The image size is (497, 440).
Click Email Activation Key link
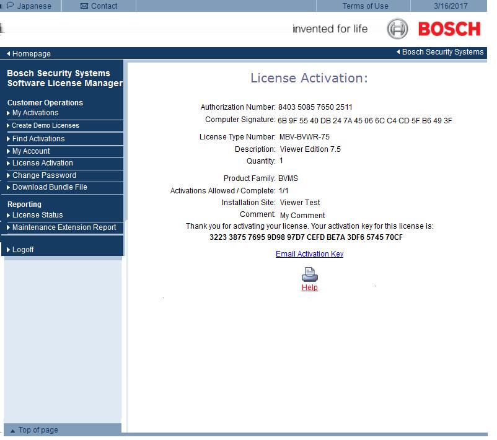click(309, 254)
